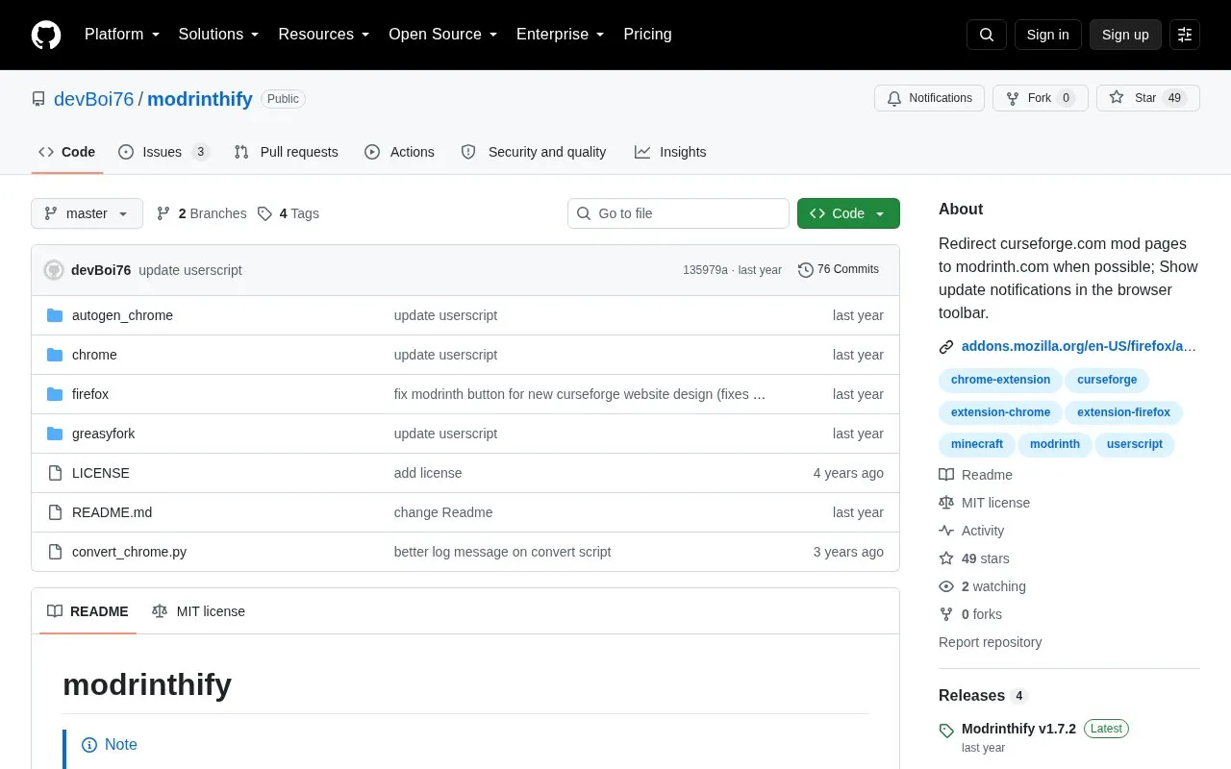Go to the Actions tab
1231x769 pixels.
pyautogui.click(x=400, y=152)
